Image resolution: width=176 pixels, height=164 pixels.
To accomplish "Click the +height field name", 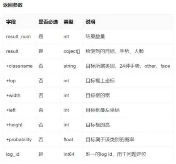I will coord(14,125).
